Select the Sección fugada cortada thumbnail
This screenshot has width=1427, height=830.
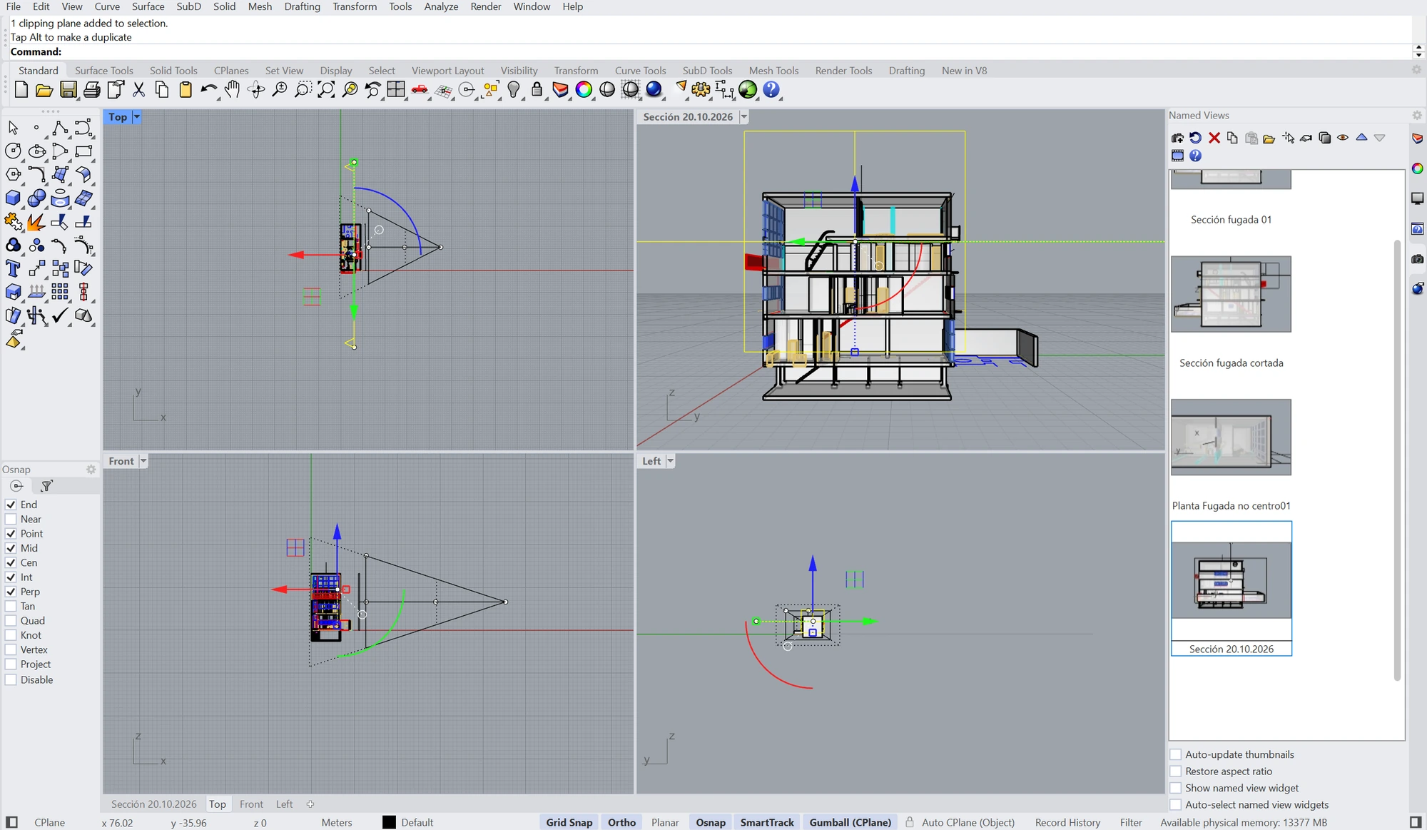pos(1231,294)
